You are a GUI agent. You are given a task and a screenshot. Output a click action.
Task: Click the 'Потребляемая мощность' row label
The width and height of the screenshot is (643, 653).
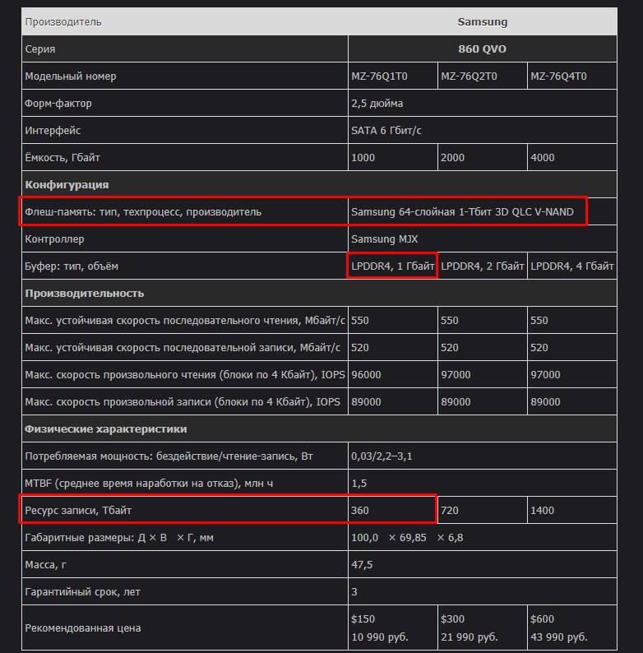point(169,456)
